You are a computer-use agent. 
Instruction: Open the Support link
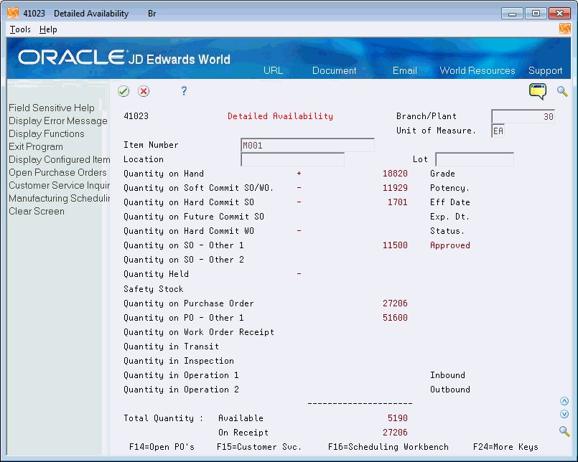click(x=545, y=70)
